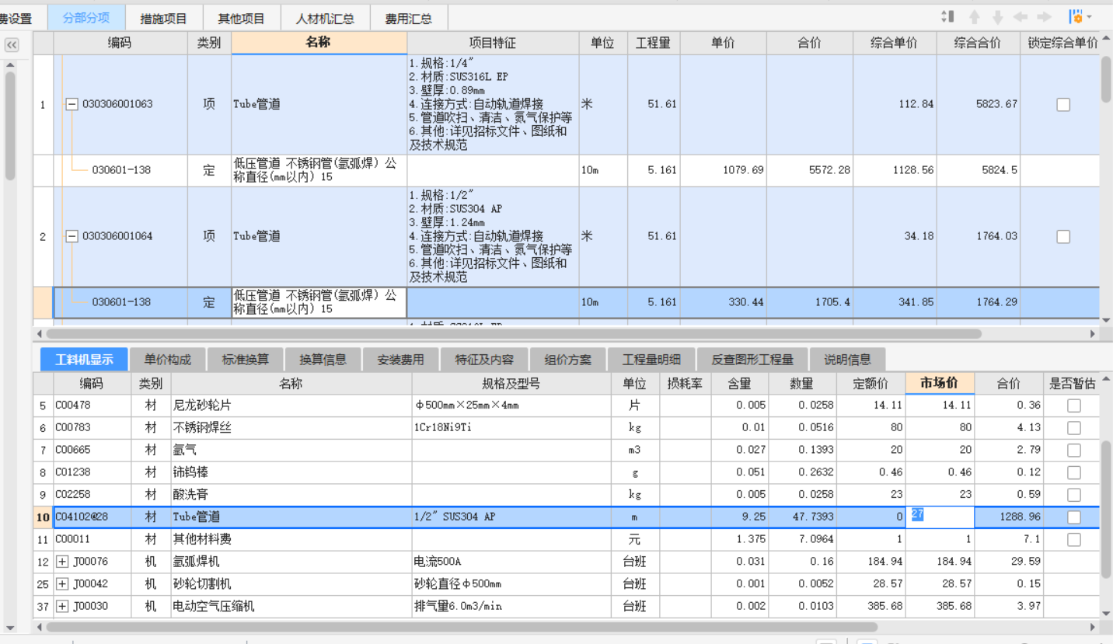Screen dimensions: 1113x644
Task: Select 标准换算 tab
Action: tap(245, 360)
